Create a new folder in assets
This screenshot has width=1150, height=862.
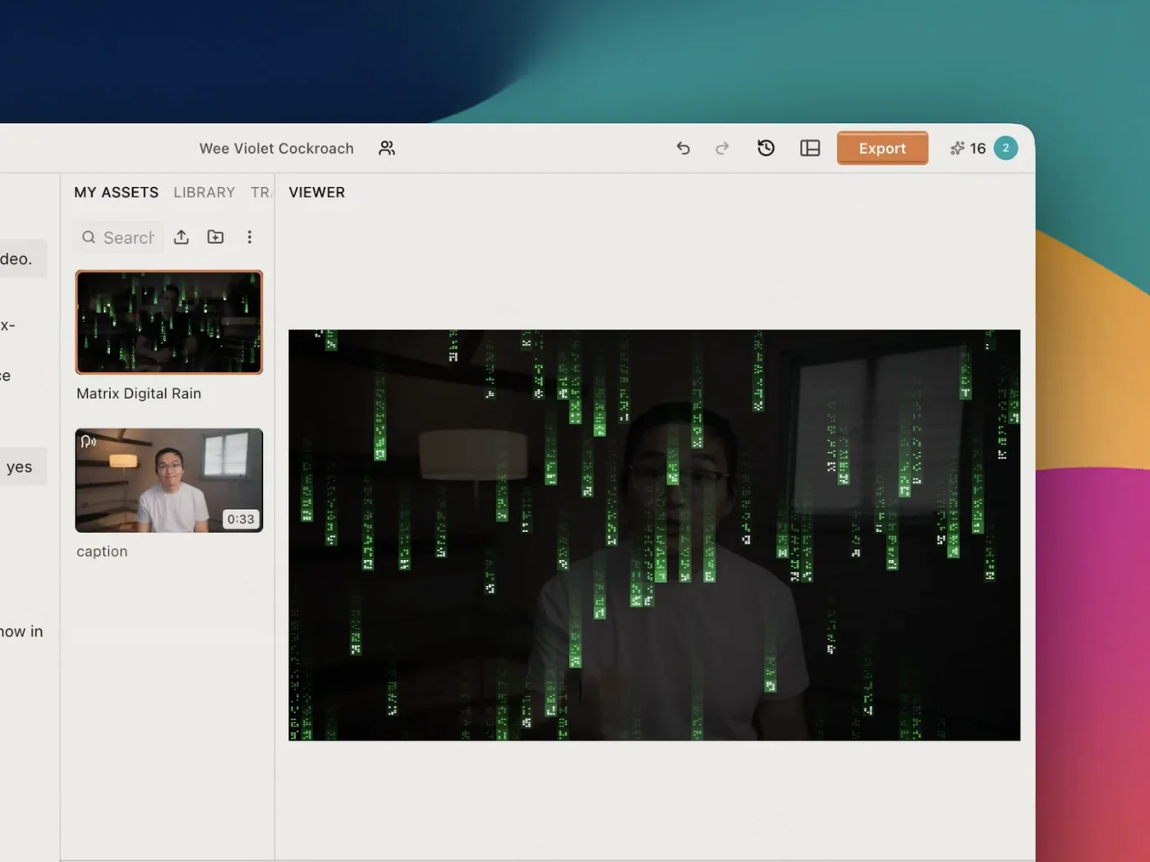[x=215, y=237]
